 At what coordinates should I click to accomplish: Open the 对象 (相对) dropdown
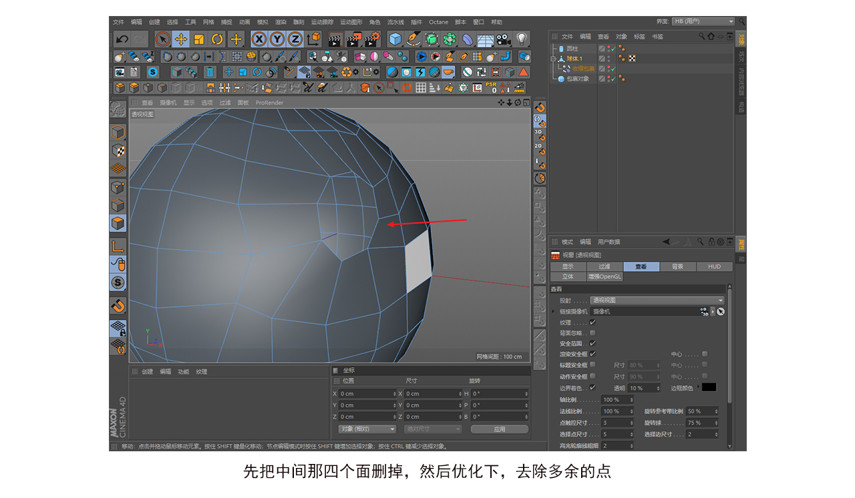click(367, 429)
